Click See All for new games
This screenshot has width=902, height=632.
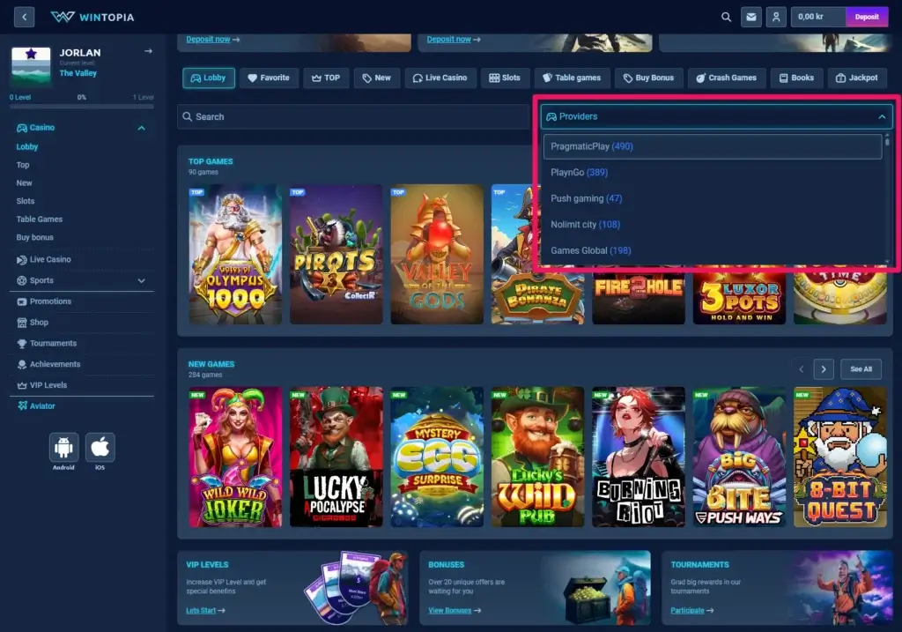pos(861,369)
